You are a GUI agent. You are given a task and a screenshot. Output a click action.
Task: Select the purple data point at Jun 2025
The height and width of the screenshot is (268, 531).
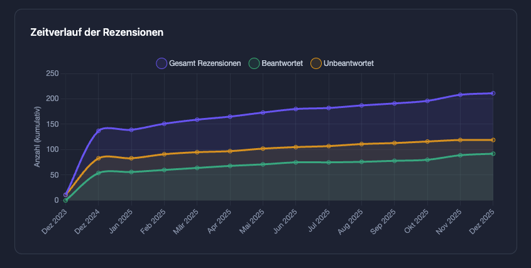coord(295,109)
